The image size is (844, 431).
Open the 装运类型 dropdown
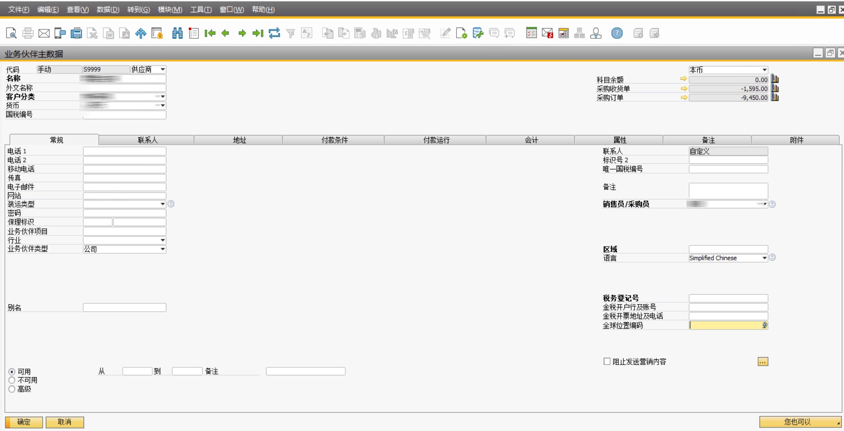[163, 204]
